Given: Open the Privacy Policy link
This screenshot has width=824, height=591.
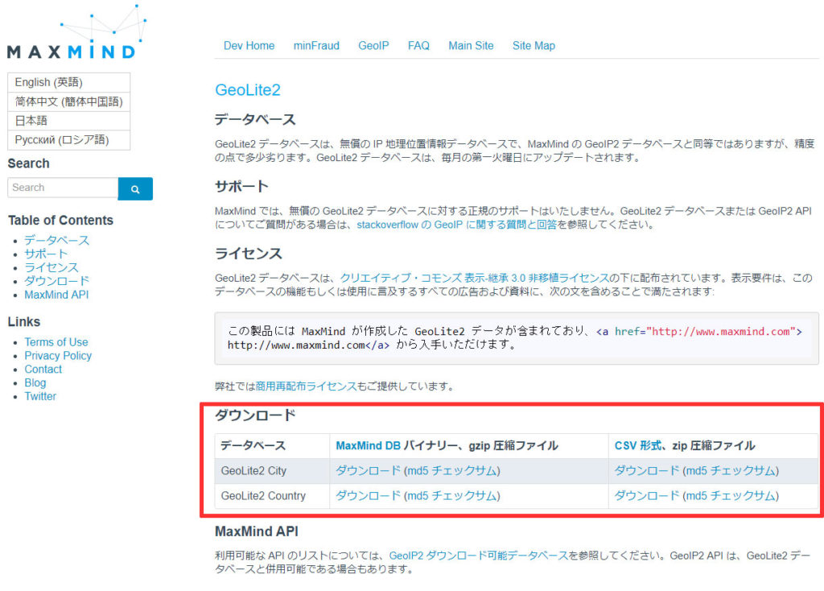Looking at the screenshot, I should (x=58, y=356).
